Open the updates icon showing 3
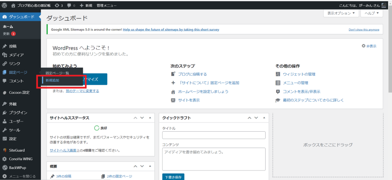 59,5
